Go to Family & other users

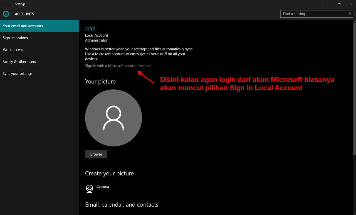[x=39, y=62]
